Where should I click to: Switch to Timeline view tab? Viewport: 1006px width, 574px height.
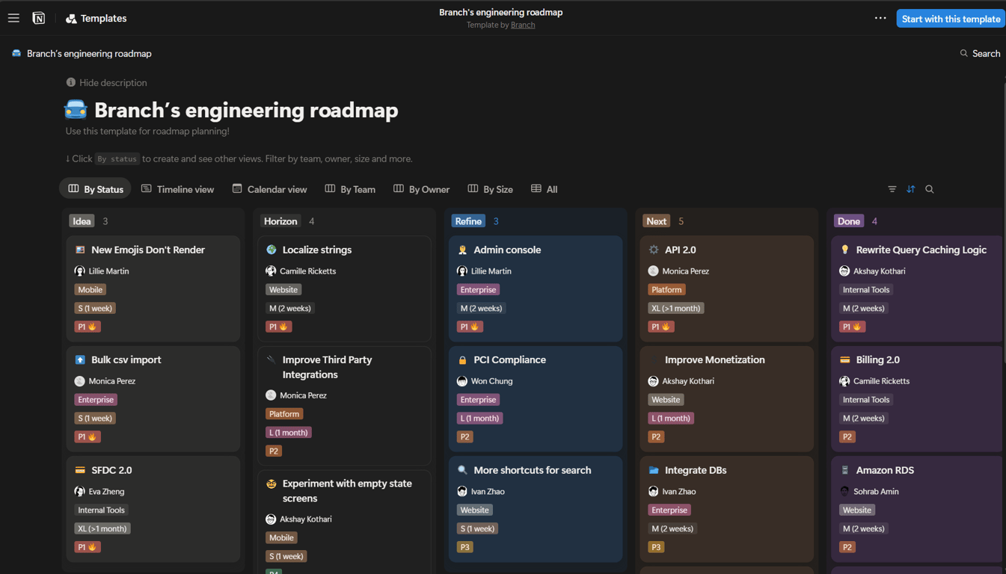[x=178, y=189]
